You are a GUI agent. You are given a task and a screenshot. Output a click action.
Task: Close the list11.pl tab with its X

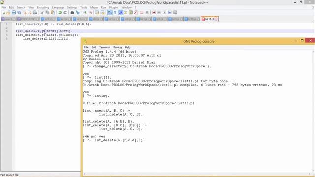(x=216, y=19)
